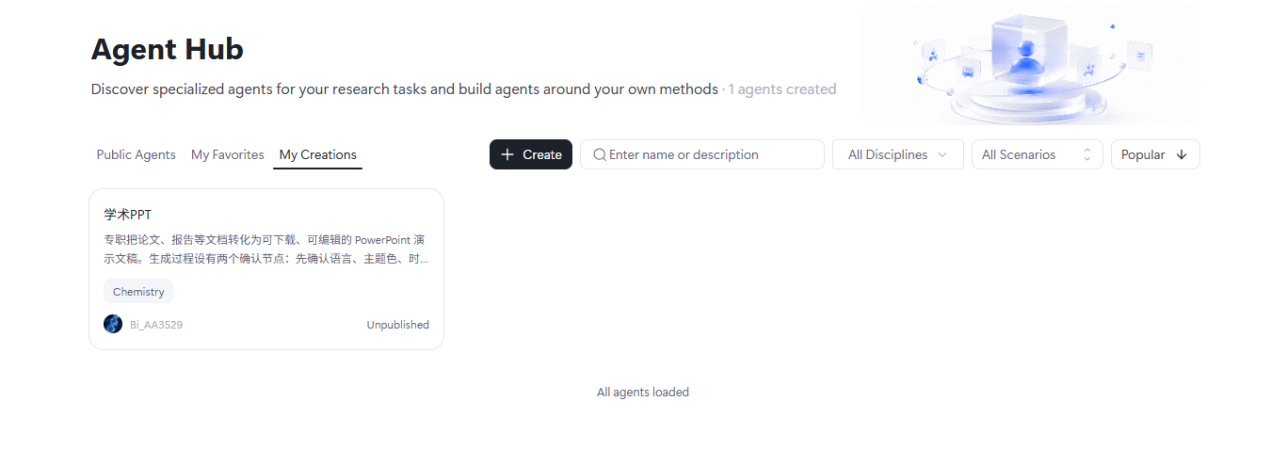
Task: Click the sort arrow icon next to Popular
Action: point(1182,154)
